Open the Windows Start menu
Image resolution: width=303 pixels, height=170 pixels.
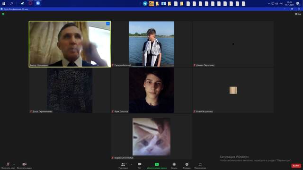(4, 3)
